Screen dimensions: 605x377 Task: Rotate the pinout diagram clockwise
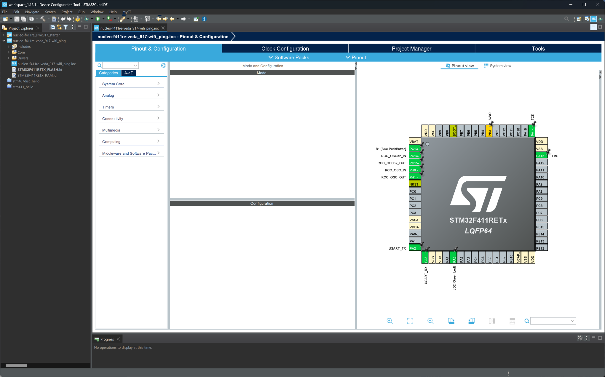pos(451,321)
